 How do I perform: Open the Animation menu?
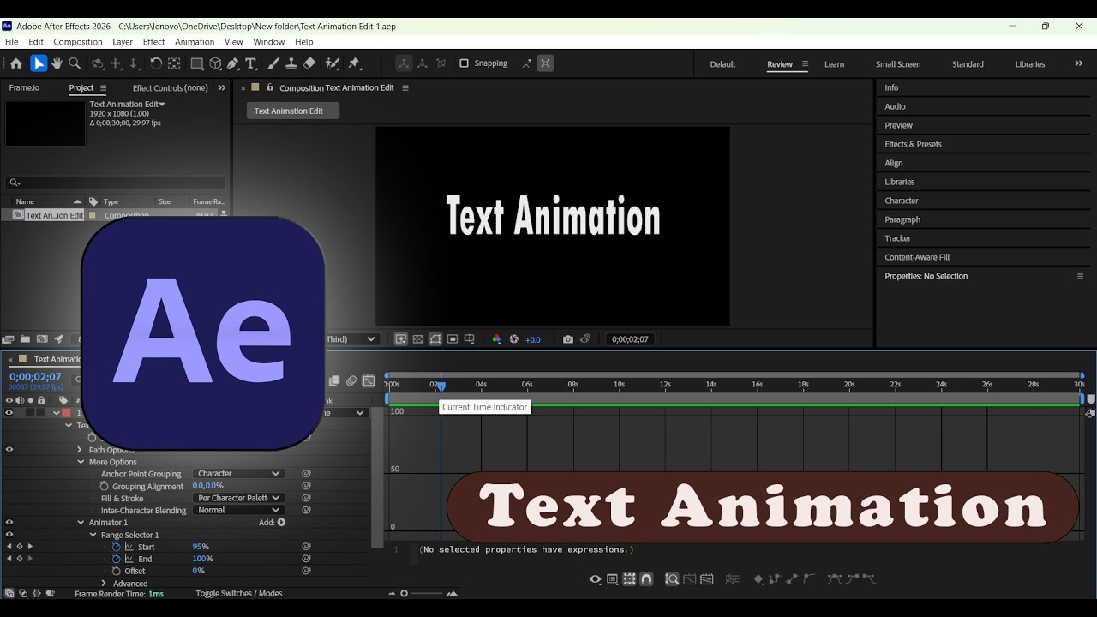point(195,42)
